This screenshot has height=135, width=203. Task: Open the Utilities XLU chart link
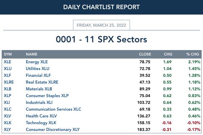pyautogui.click(x=38, y=69)
